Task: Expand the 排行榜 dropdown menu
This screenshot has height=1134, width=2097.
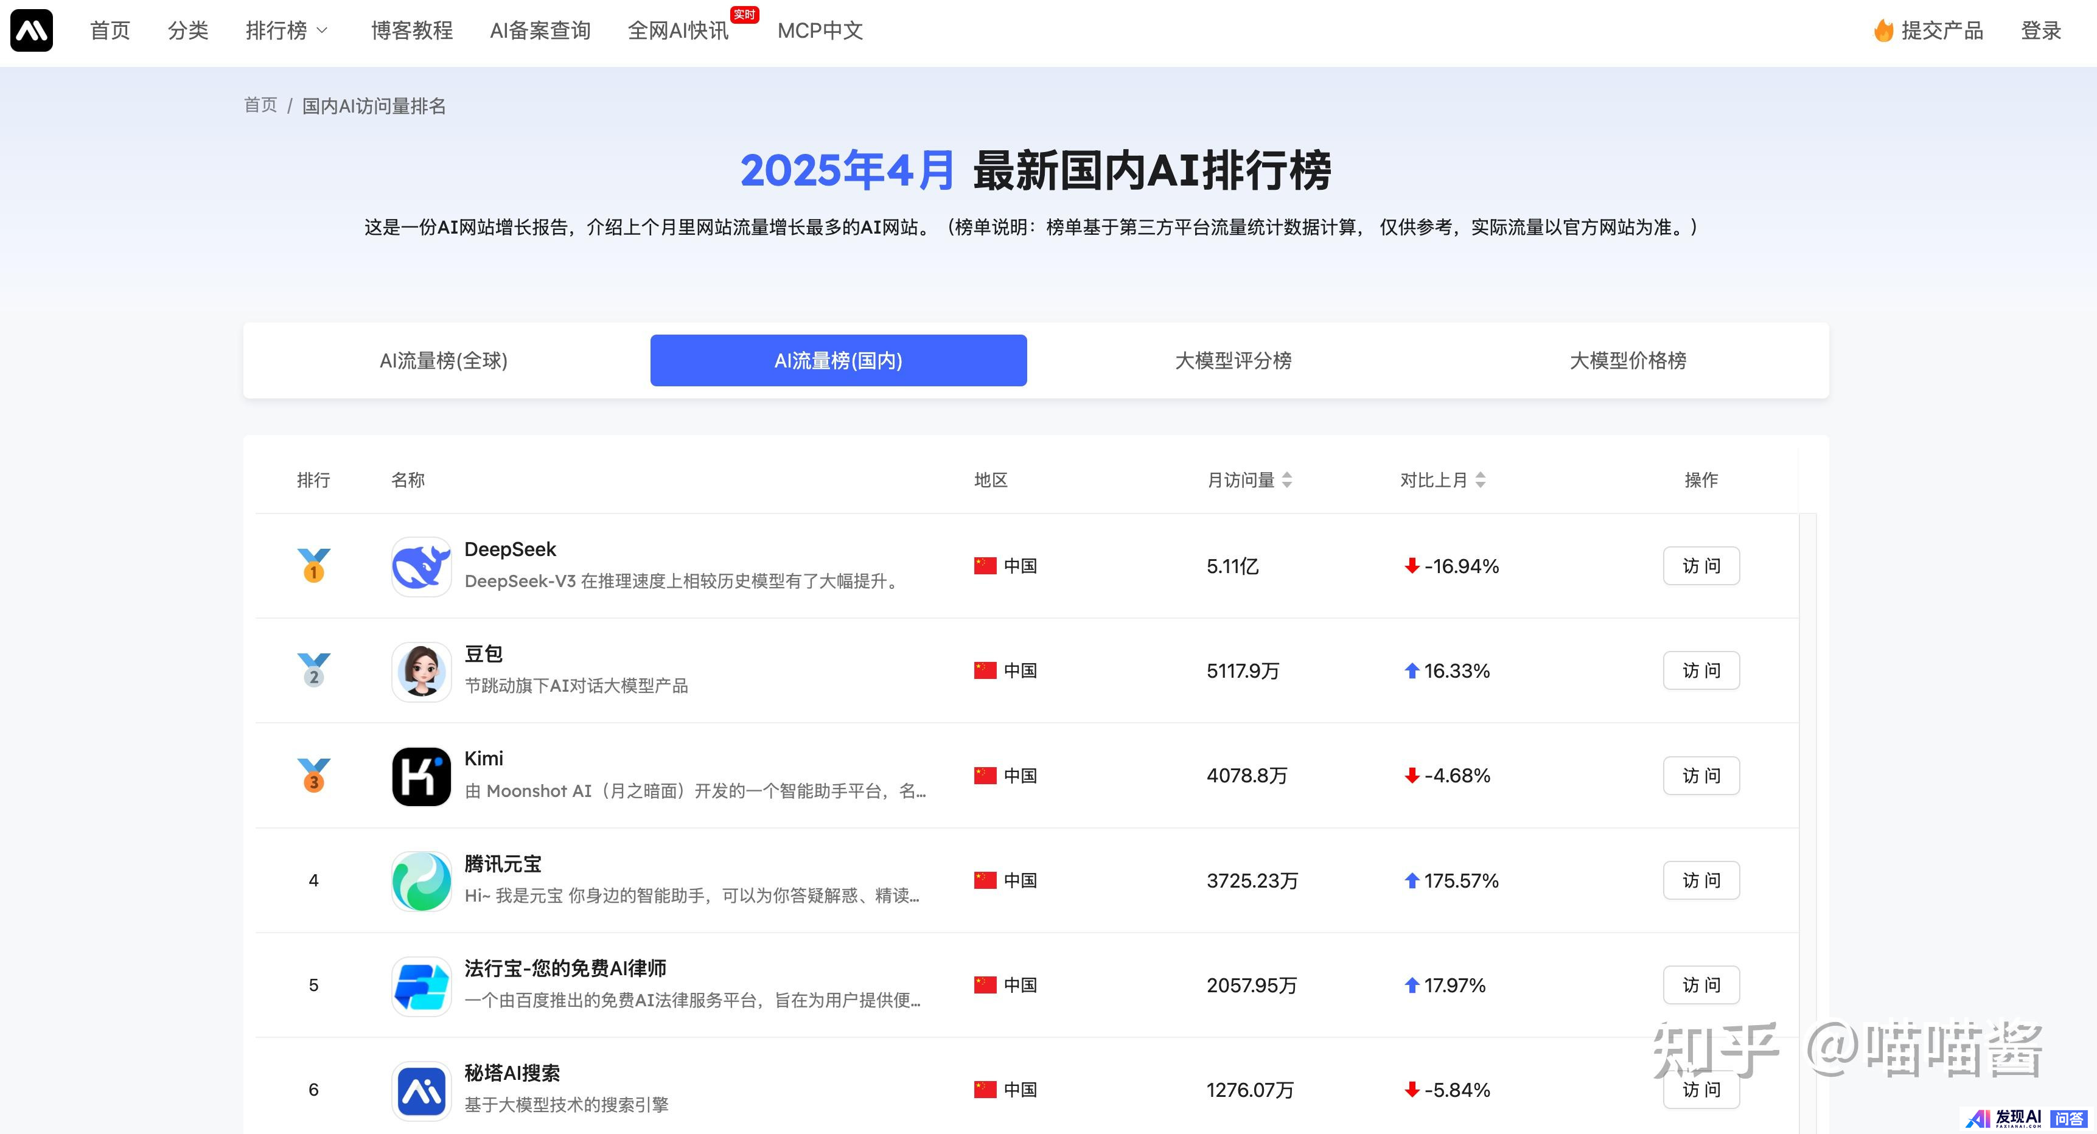Action: tap(287, 31)
